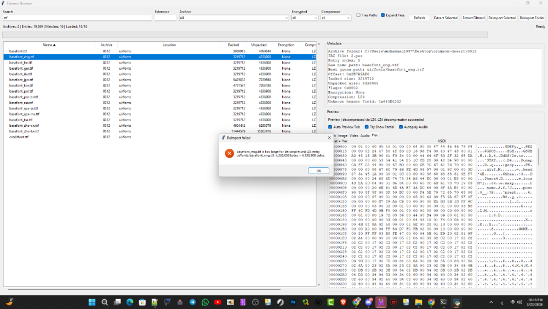The height and width of the screenshot is (309, 548).
Task: Open Brave browser from taskbar
Action: pos(343,302)
